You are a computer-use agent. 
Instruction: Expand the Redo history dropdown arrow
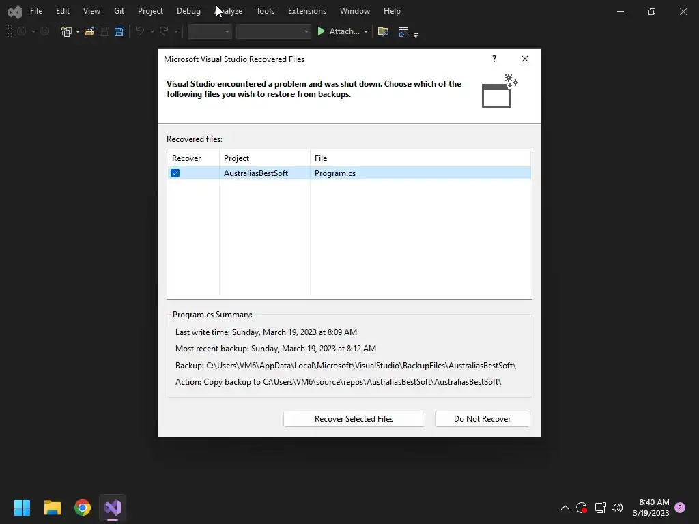coord(176,31)
